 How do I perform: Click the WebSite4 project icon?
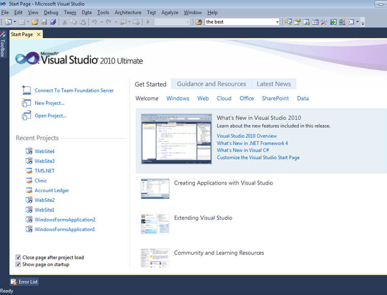(x=29, y=151)
